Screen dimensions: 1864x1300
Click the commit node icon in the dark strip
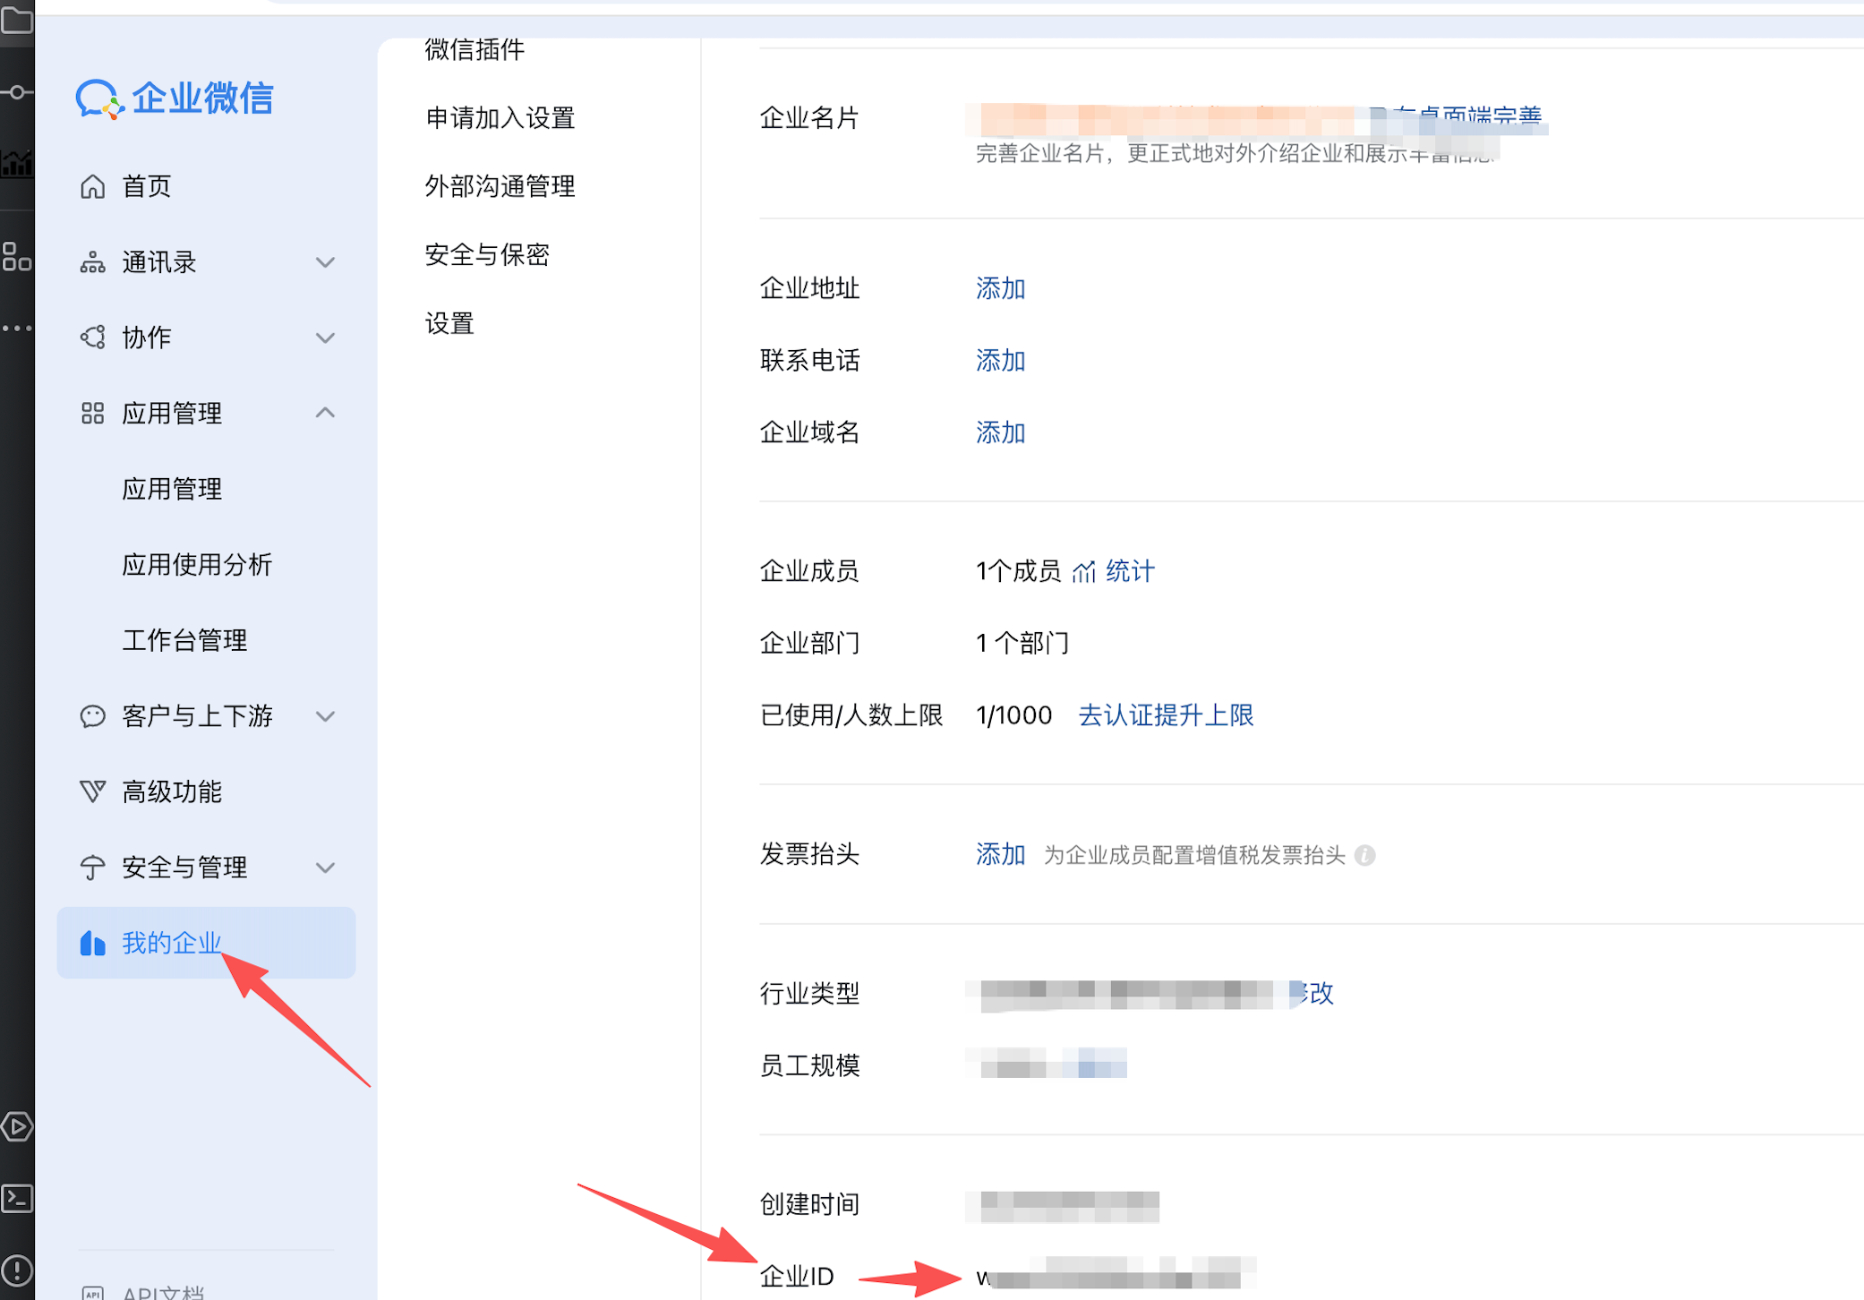[x=17, y=92]
